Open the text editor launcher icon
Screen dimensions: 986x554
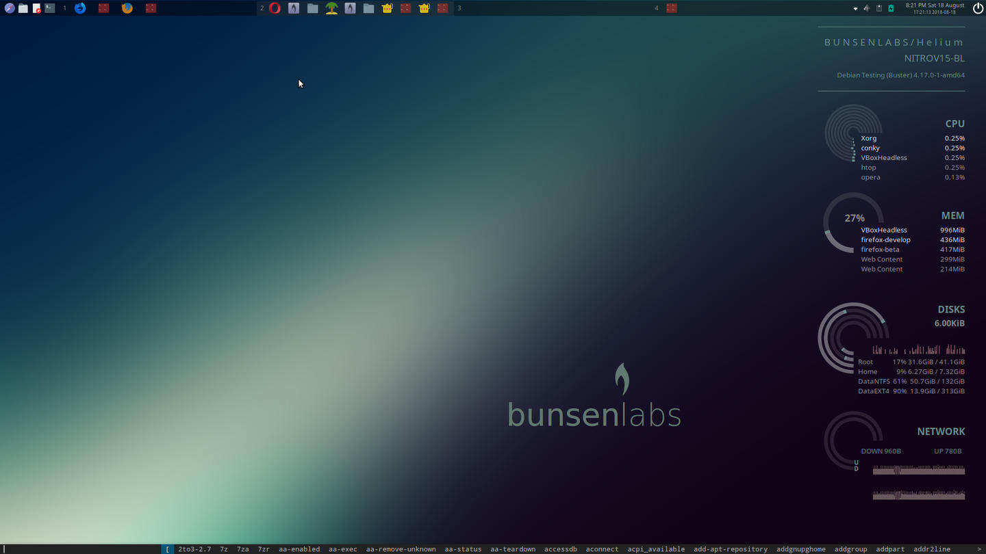37,8
